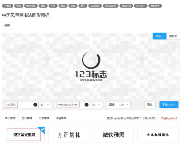Expand the icon size 100 dropdown
This screenshot has height=146, width=183.
point(124,105)
